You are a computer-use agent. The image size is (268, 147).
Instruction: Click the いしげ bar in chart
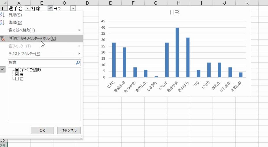[167, 60]
